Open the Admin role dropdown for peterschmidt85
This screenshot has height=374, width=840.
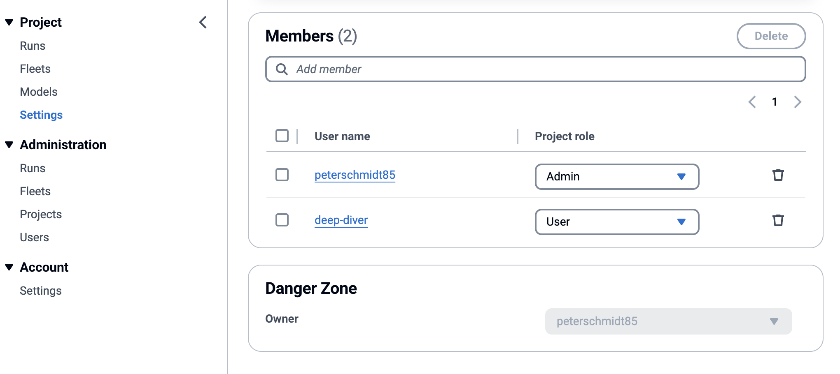click(x=617, y=177)
